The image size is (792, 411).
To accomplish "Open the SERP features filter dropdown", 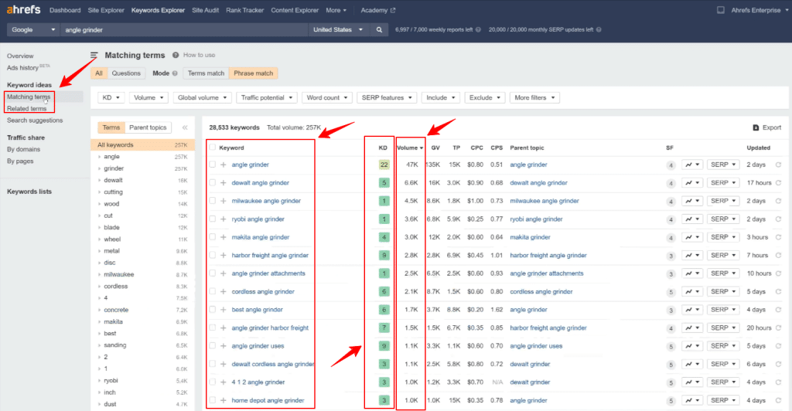I will (387, 98).
